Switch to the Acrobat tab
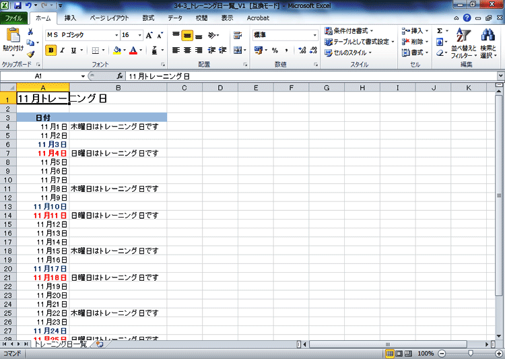Viewport: 505px width, 359px height. (258, 18)
